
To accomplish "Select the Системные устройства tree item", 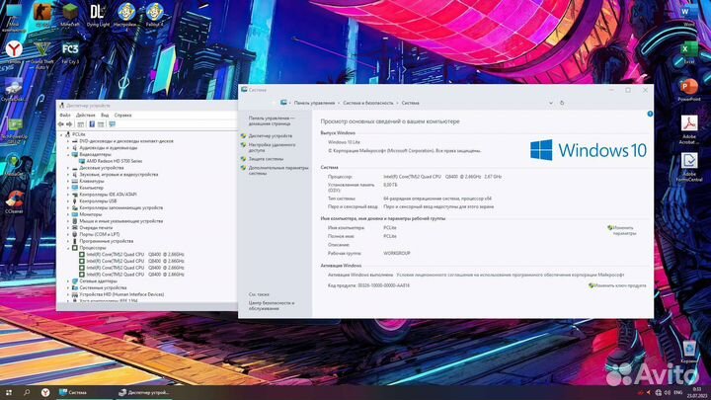I will pyautogui.click(x=103, y=287).
